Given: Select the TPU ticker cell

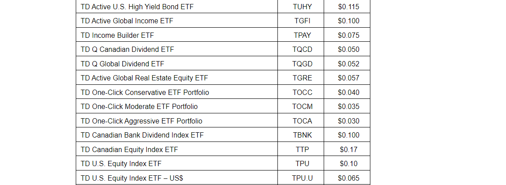Looking at the screenshot, I should point(302,163).
